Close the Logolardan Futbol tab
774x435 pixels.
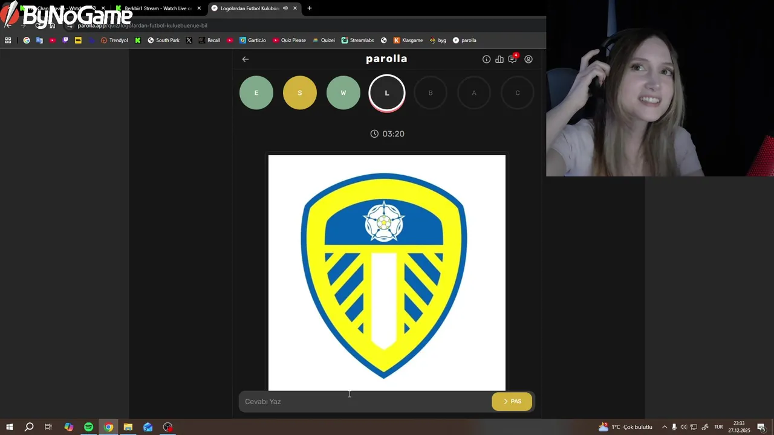pos(295,8)
